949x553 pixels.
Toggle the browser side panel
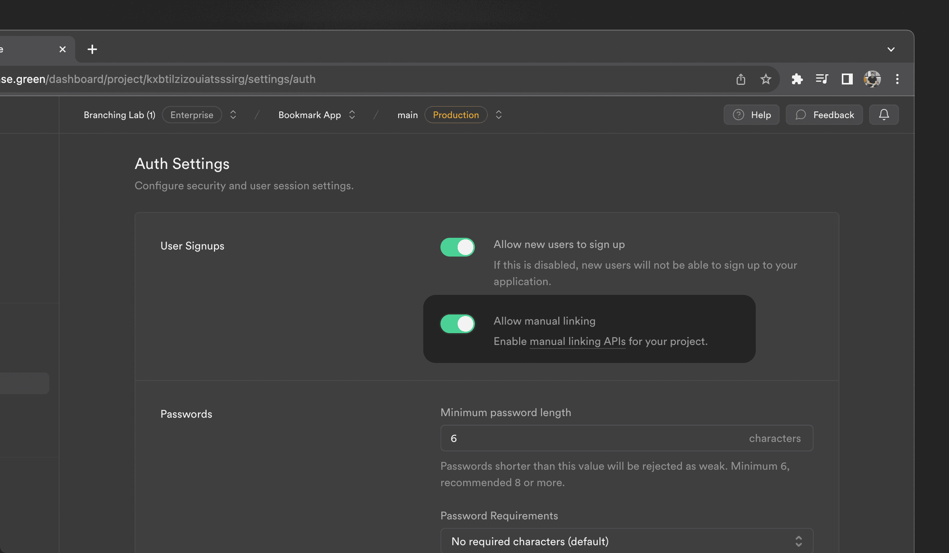pos(847,79)
